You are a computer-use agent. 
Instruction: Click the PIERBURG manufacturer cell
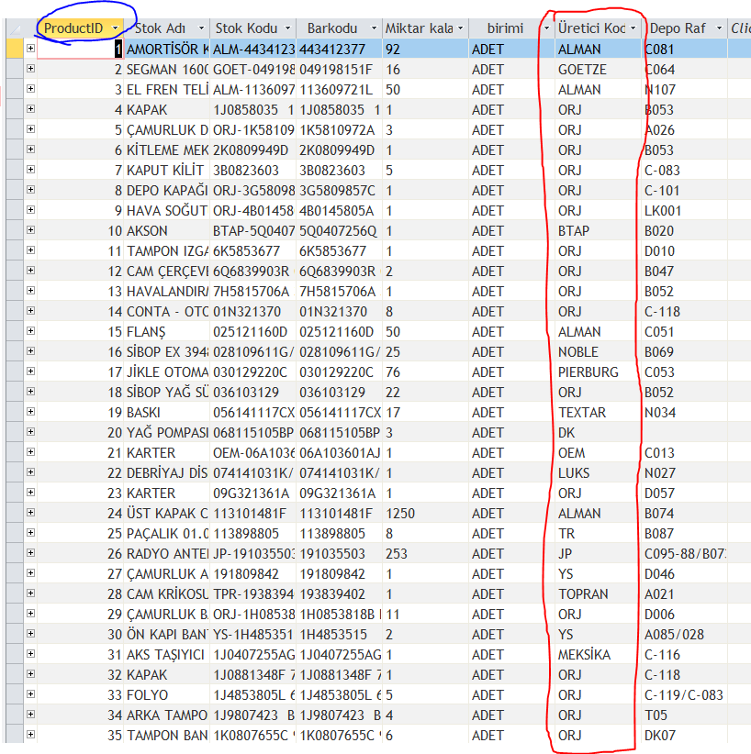point(598,372)
